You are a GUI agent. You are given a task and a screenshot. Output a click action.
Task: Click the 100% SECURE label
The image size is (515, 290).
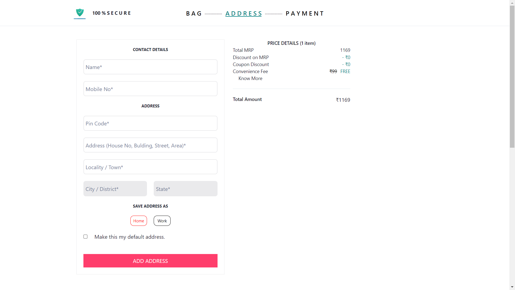tap(112, 13)
